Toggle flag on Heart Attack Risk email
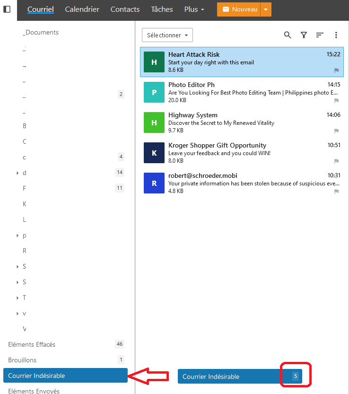Image resolution: width=349 pixels, height=394 pixels. (x=337, y=70)
